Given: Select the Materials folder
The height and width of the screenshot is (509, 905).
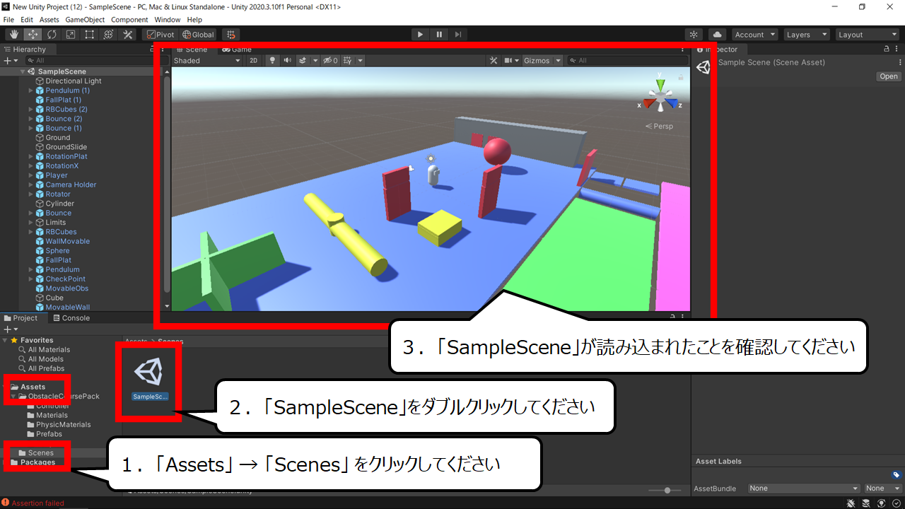Looking at the screenshot, I should point(52,415).
